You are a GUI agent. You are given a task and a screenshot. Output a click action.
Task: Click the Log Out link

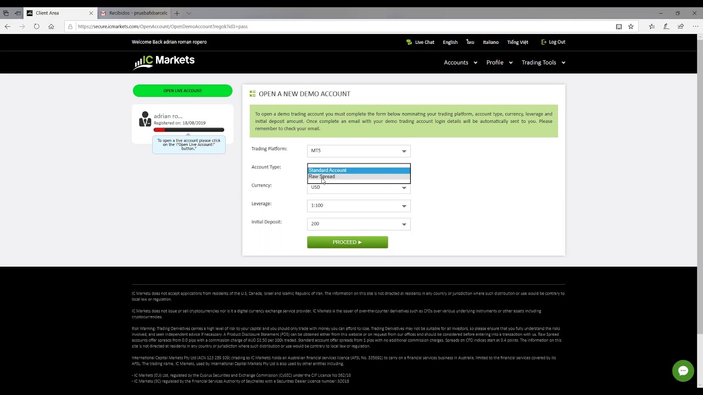pyautogui.click(x=553, y=42)
